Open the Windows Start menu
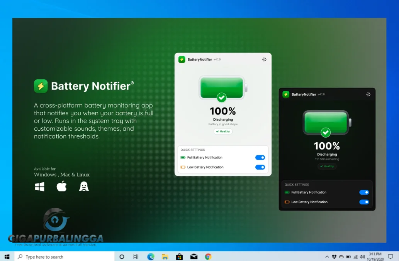Image resolution: width=399 pixels, height=261 pixels. (7, 257)
